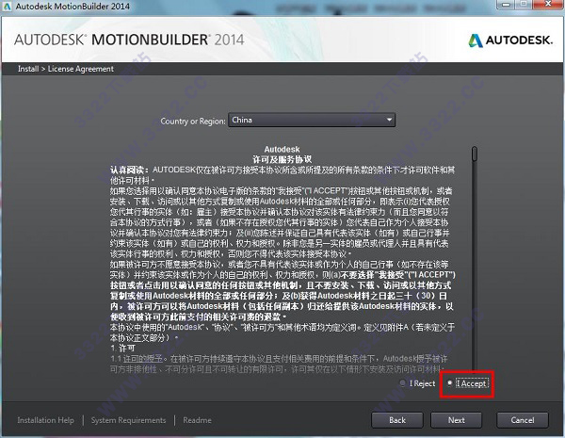Click the '1. 许可' section heading
The image size is (565, 438).
click(x=122, y=349)
